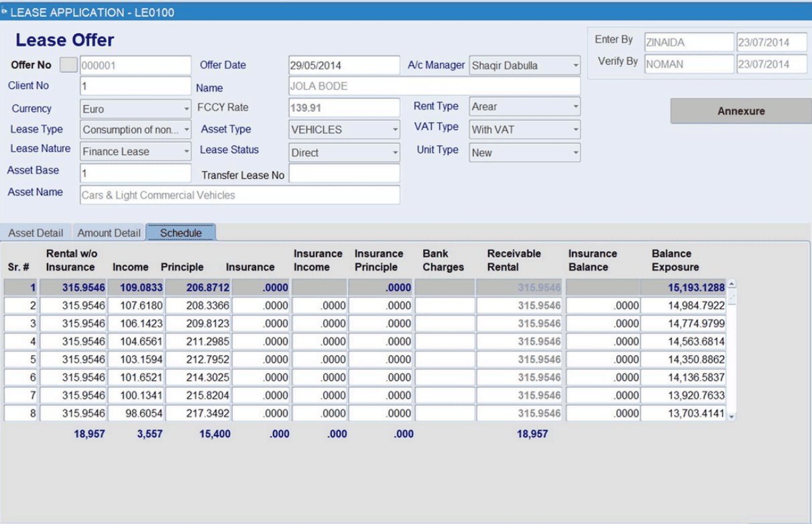Open the VAT Type dropdown
The width and height of the screenshot is (812, 524).
[x=574, y=129]
